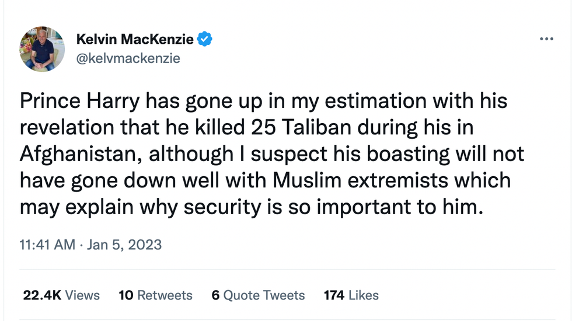The width and height of the screenshot is (572, 321).
Task: Open the @kelvmackenzie handle link
Action: tap(128, 58)
